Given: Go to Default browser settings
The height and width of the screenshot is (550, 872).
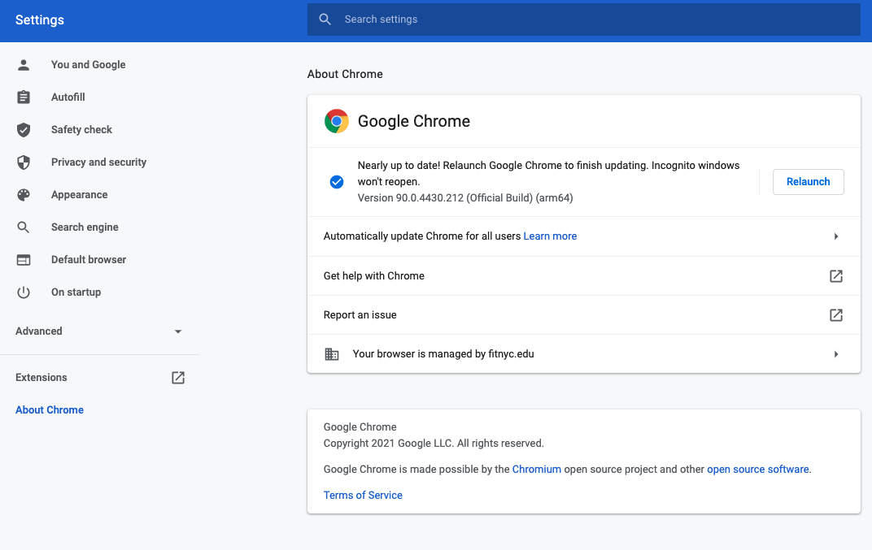Looking at the screenshot, I should 89,260.
